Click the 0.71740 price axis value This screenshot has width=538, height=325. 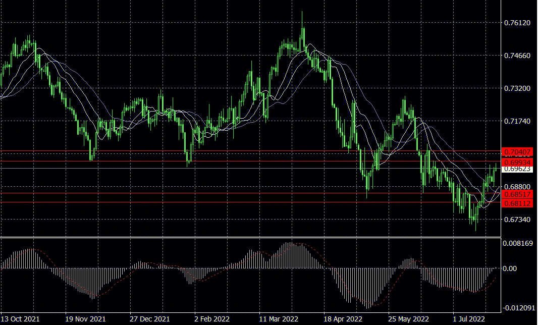(x=517, y=121)
